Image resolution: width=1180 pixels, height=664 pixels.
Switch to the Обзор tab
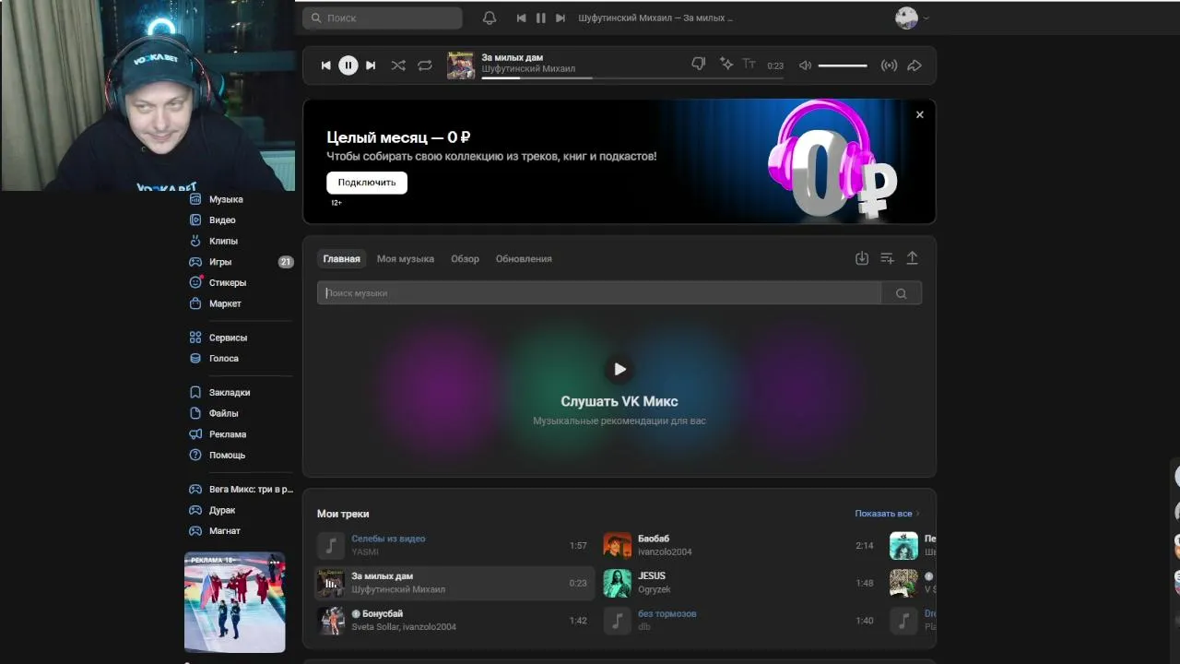(465, 259)
